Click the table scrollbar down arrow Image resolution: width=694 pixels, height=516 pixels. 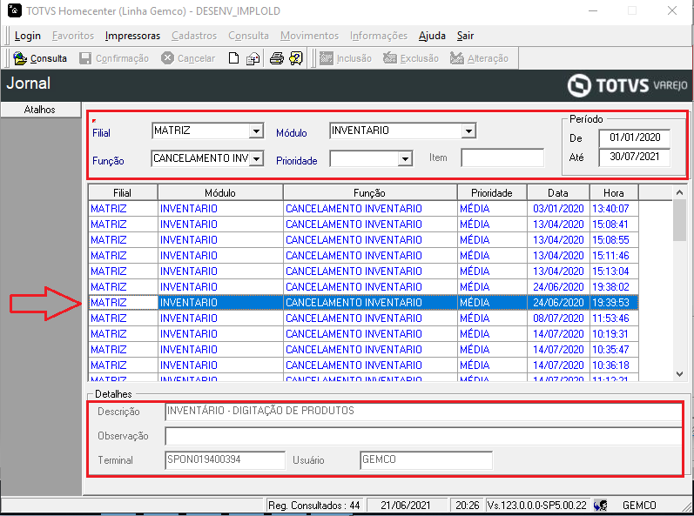[679, 374]
